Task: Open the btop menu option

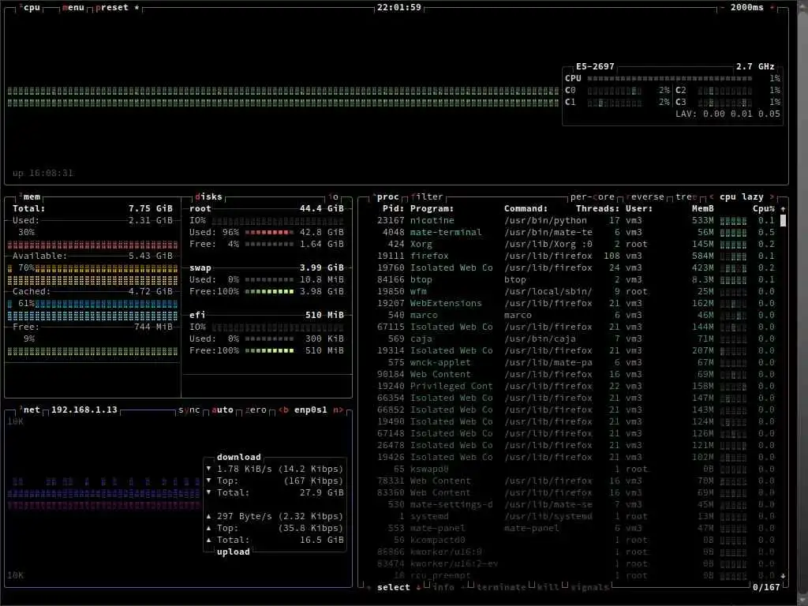Action: tap(73, 8)
